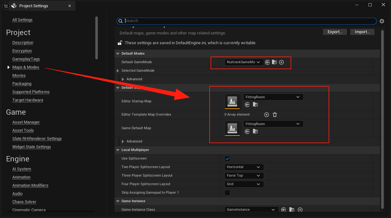Browse to Default GameMode in Content Browser
The height and width of the screenshot is (218, 391).
[274, 62]
